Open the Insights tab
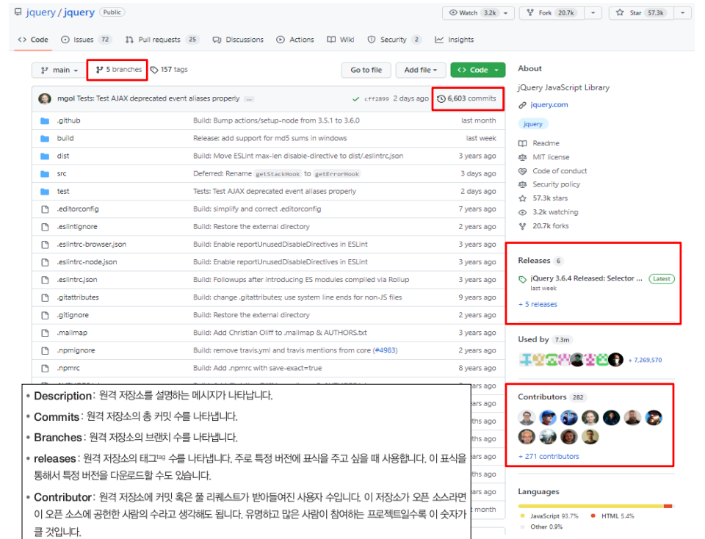Image resolution: width=705 pixels, height=539 pixels. pyautogui.click(x=454, y=40)
